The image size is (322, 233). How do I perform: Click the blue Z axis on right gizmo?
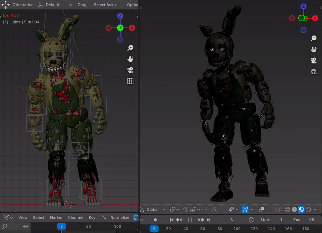pyautogui.click(x=303, y=7)
